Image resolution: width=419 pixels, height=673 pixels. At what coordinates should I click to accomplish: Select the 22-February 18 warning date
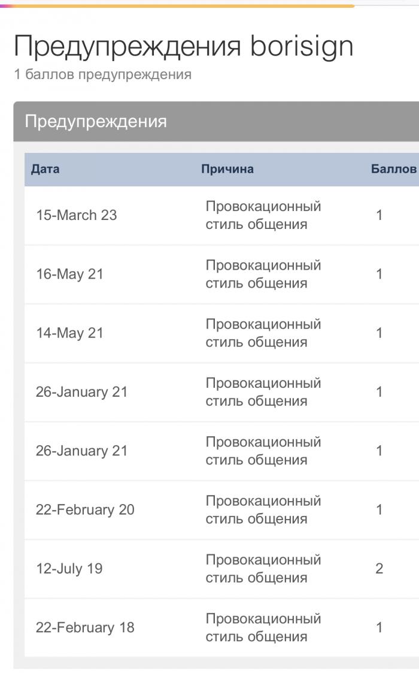click(x=85, y=627)
